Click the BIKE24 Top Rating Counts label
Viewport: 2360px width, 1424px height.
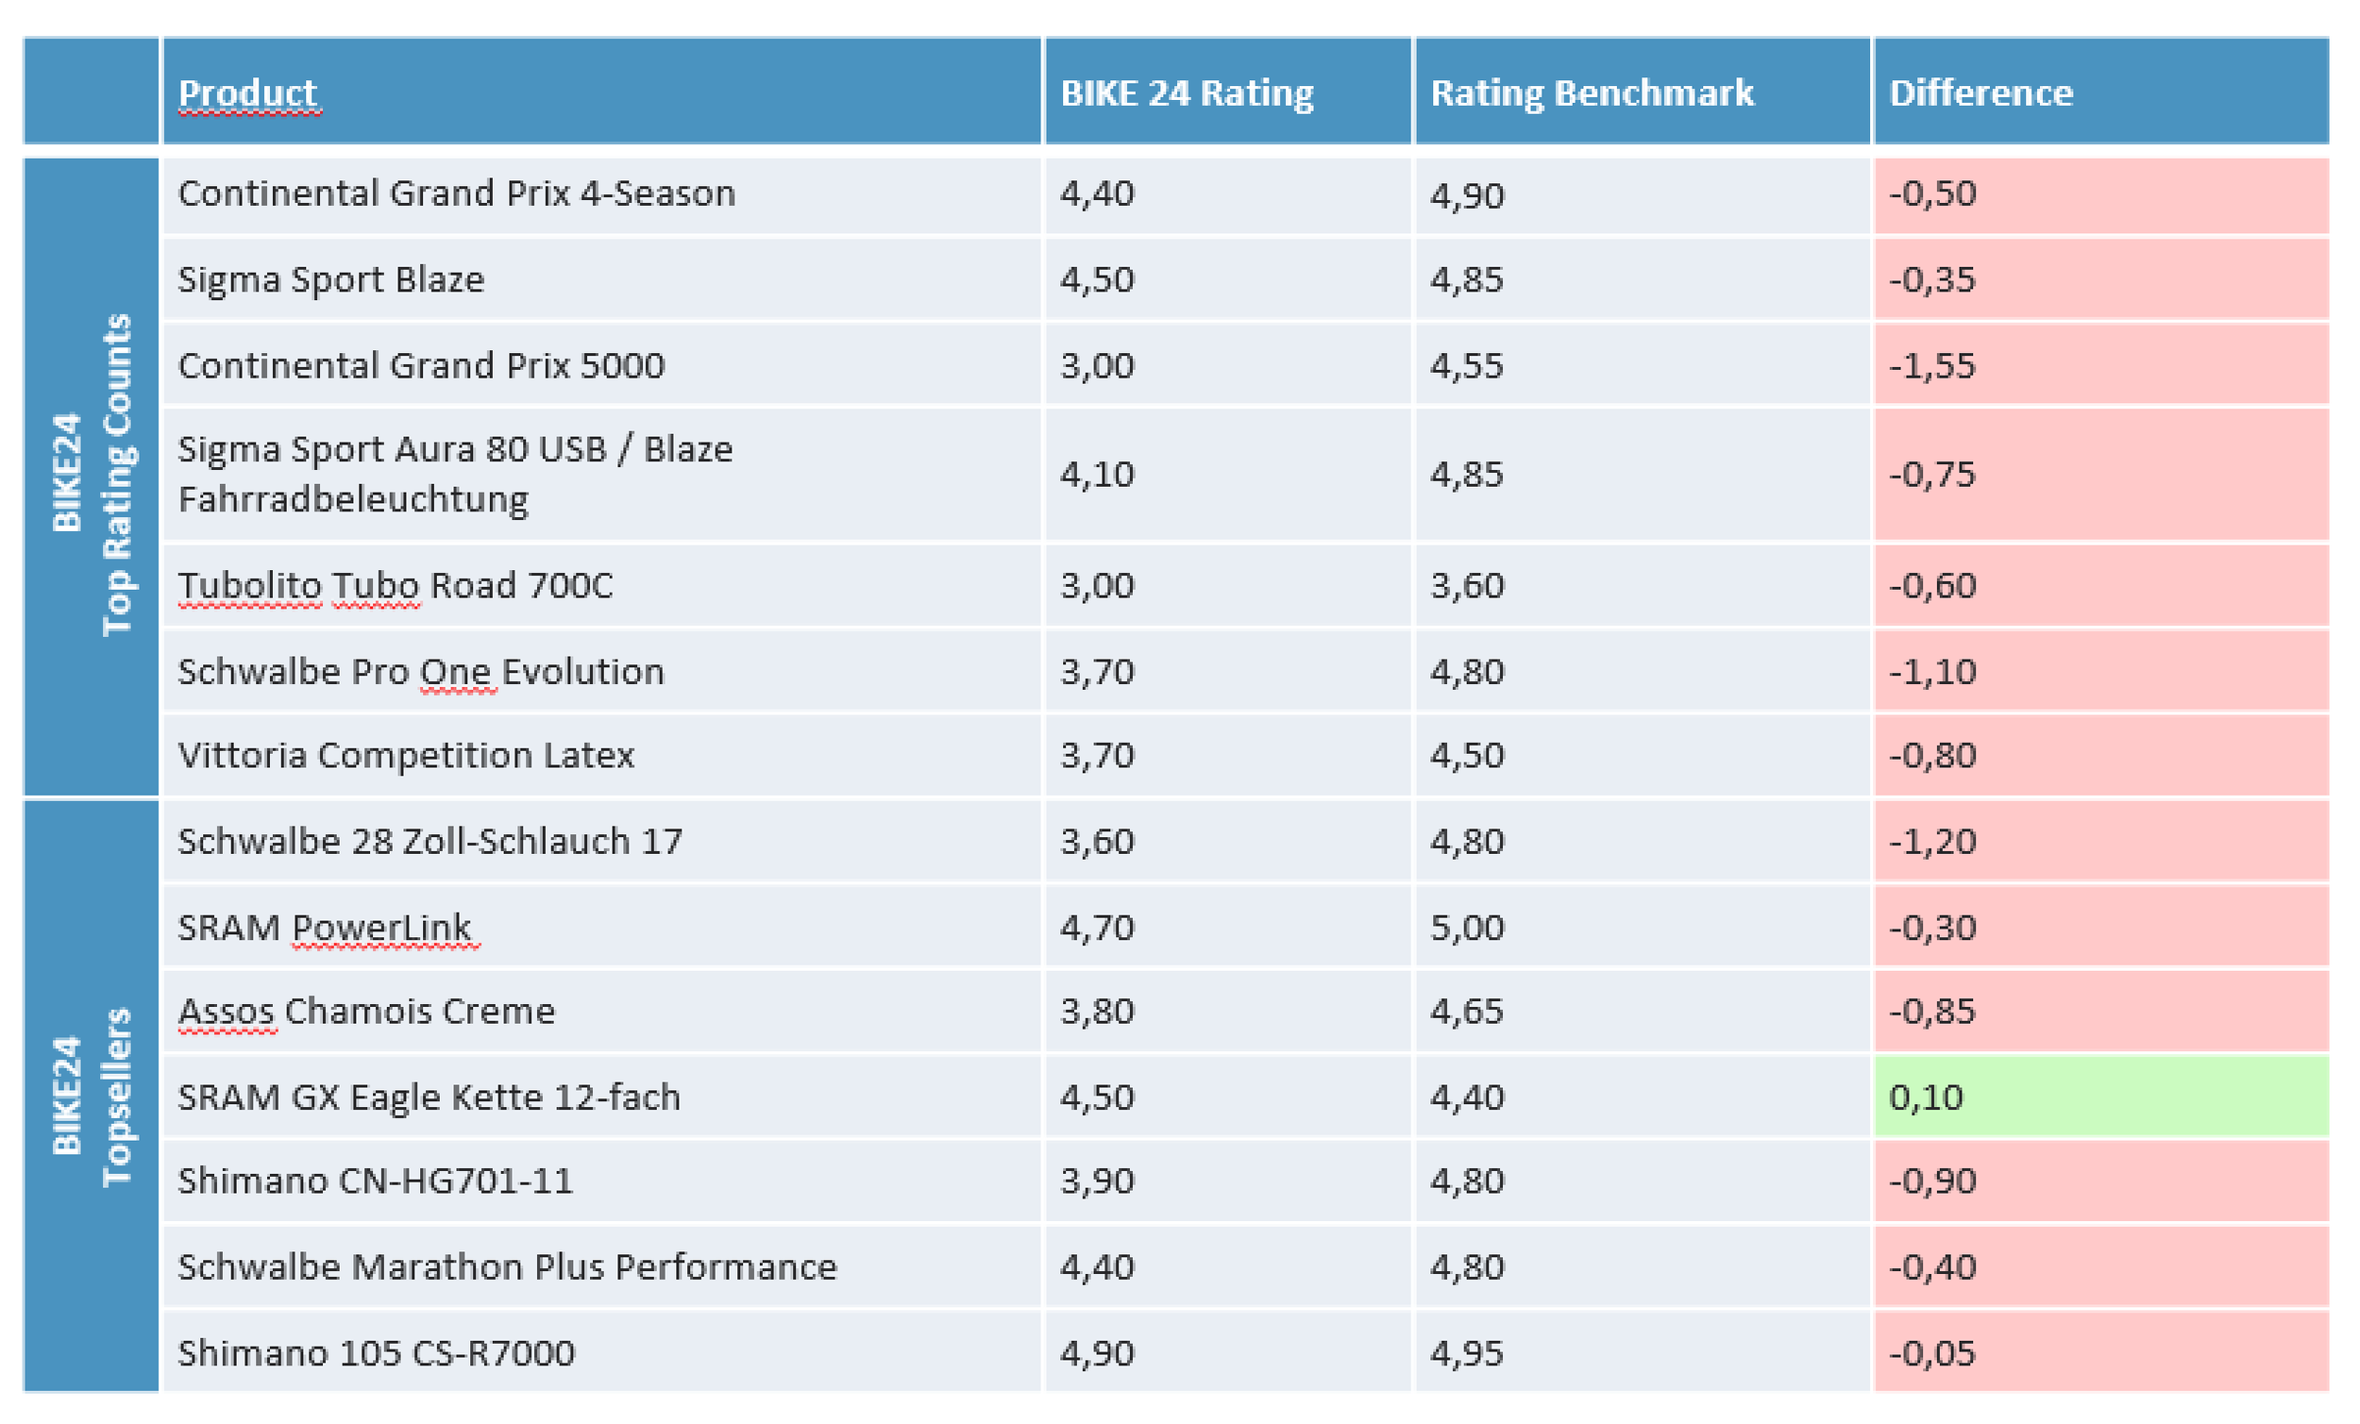point(91,475)
